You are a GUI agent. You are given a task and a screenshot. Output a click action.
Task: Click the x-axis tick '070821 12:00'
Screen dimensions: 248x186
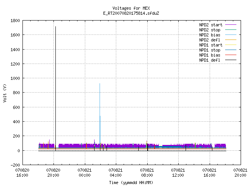[178, 173]
